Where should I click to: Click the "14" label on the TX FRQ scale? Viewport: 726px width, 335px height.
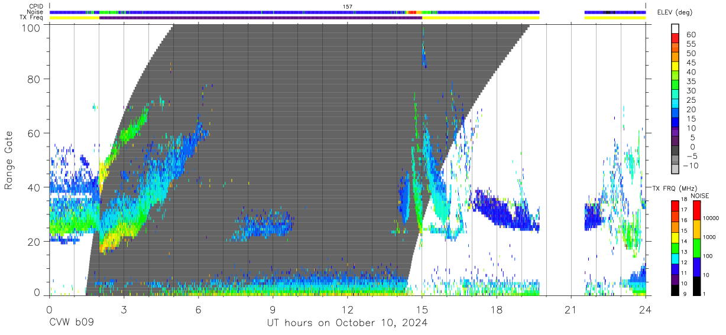683,241
